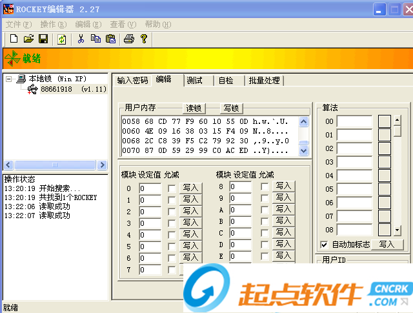
Task: Open the 文件(F) menu
Action: 19,25
